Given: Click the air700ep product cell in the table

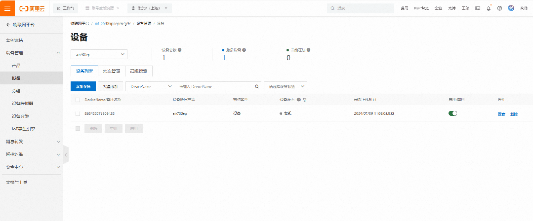Looking at the screenshot, I should click(x=180, y=114).
